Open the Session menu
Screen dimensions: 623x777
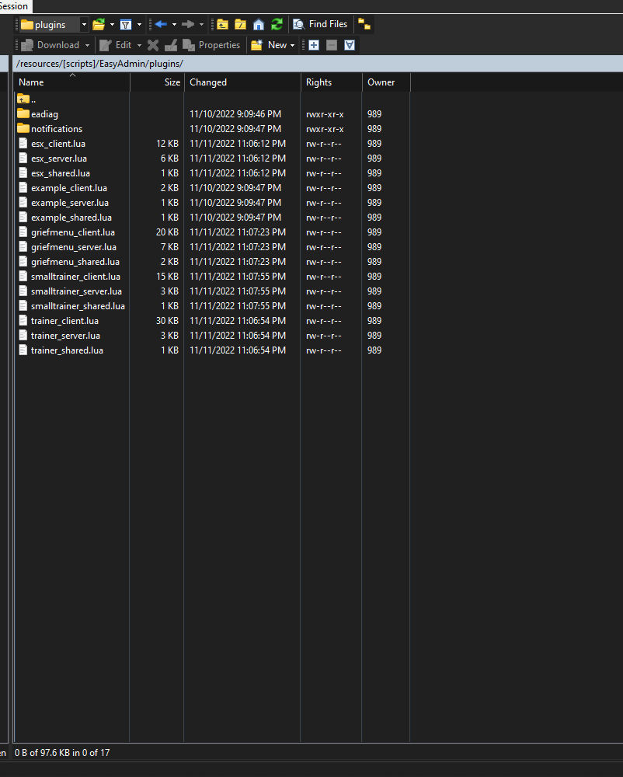coord(14,6)
